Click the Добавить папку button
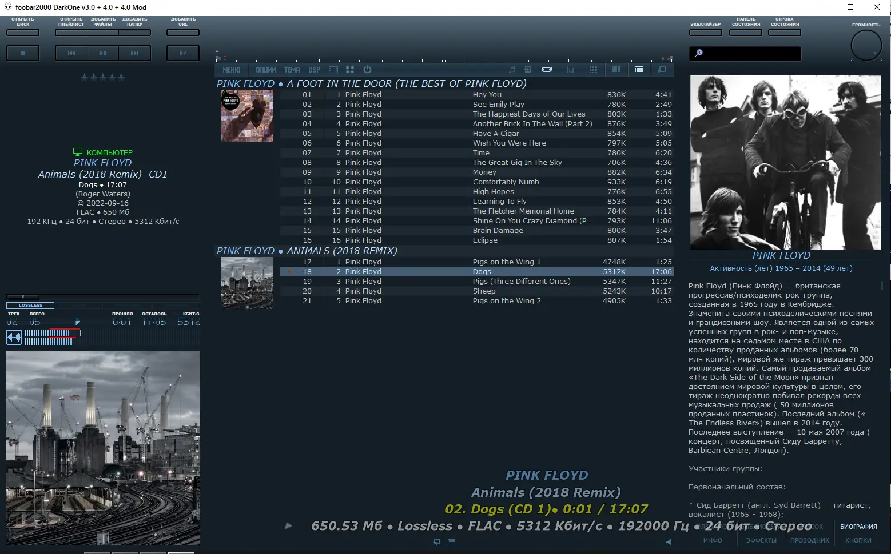The height and width of the screenshot is (554, 891). [x=134, y=33]
